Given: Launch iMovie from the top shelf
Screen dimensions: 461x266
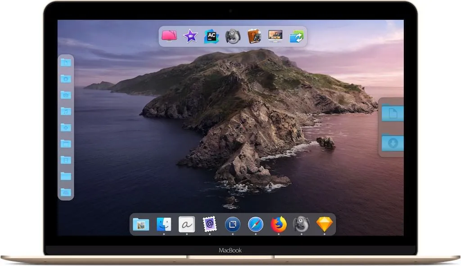Looking at the screenshot, I should coord(190,36).
